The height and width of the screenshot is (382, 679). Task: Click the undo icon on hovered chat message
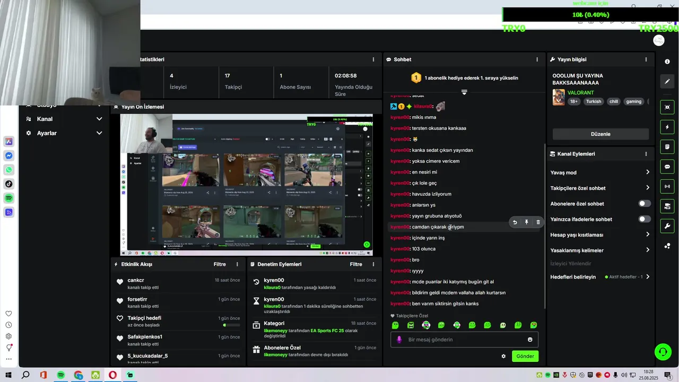515,222
